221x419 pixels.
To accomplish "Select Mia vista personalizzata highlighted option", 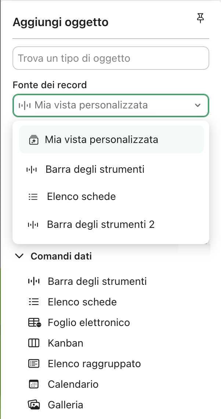I will [101, 140].
